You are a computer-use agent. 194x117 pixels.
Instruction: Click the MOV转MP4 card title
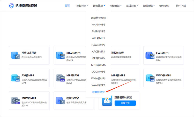pyautogui.click(x=29, y=98)
